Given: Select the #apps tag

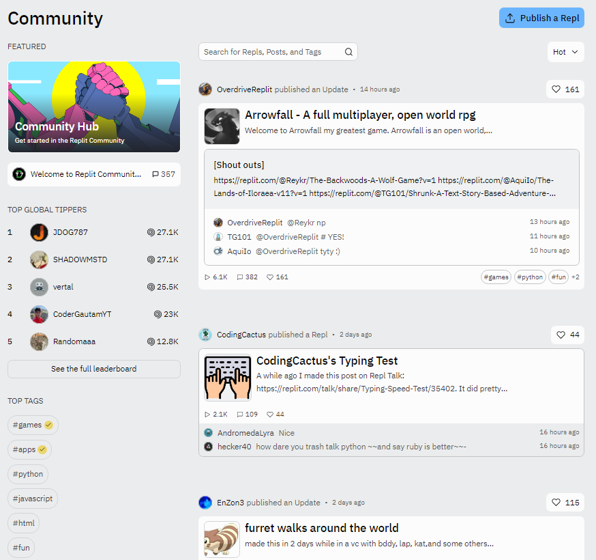Looking at the screenshot, I should [x=29, y=449].
